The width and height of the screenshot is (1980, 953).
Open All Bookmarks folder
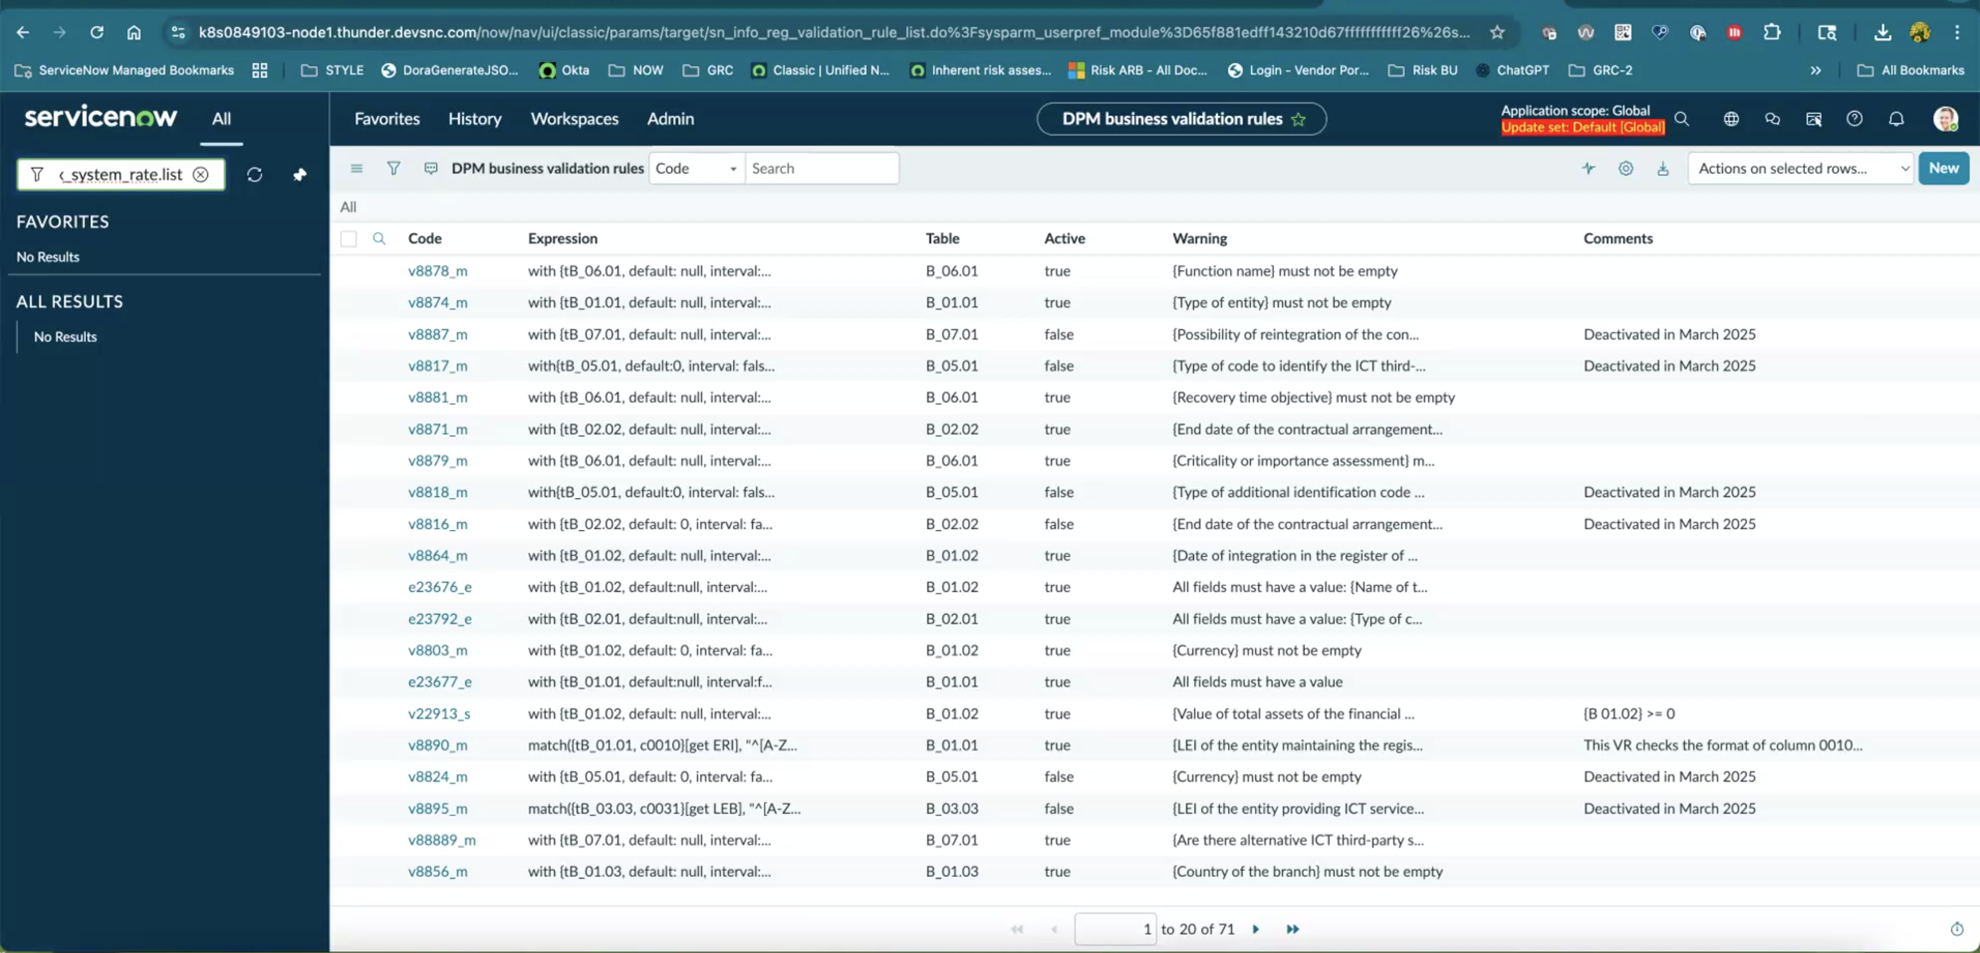tap(1911, 70)
